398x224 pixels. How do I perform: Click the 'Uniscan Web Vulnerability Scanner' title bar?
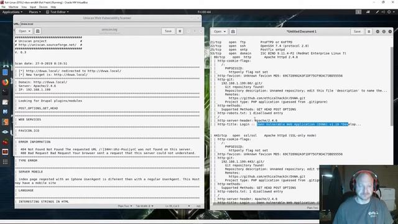[x=107, y=18]
